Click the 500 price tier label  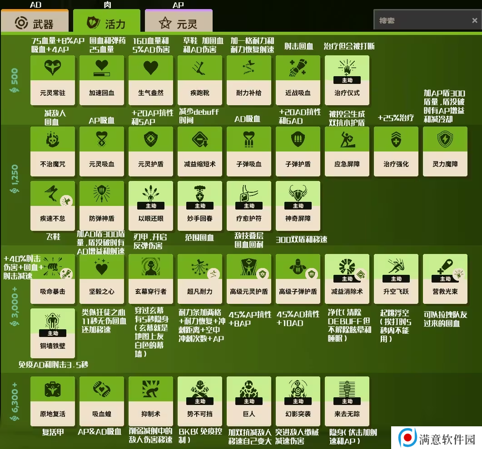14,80
